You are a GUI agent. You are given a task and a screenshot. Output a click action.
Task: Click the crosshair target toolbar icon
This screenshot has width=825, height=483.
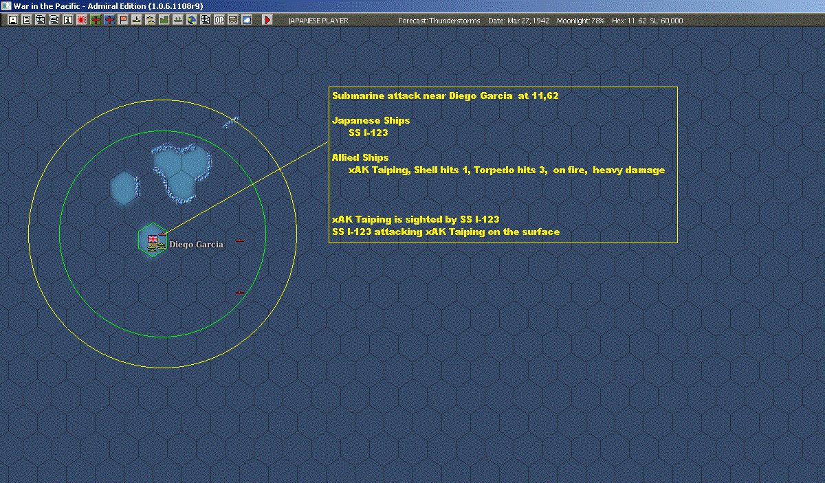click(206, 20)
